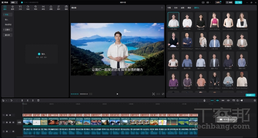Hide the subtitle text track with eye icon
The width and height of the screenshot is (258, 138).
tap(10, 115)
